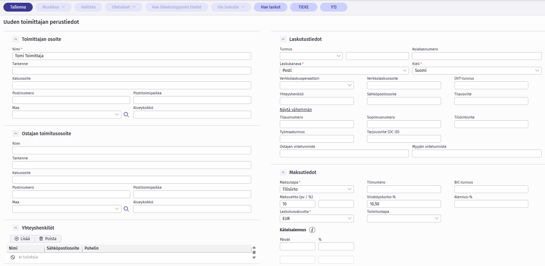
Task: Save with the Tallenna button
Action: pyautogui.click(x=18, y=7)
